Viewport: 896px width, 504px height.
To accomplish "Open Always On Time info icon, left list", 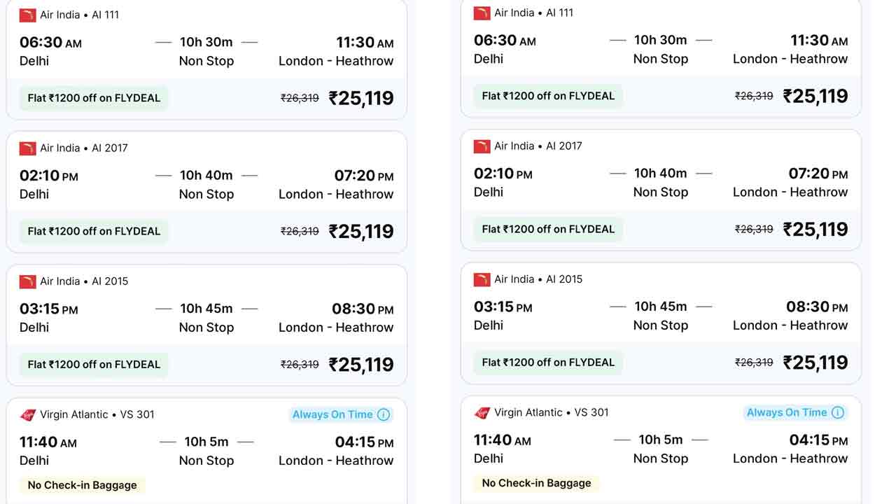I will click(384, 414).
